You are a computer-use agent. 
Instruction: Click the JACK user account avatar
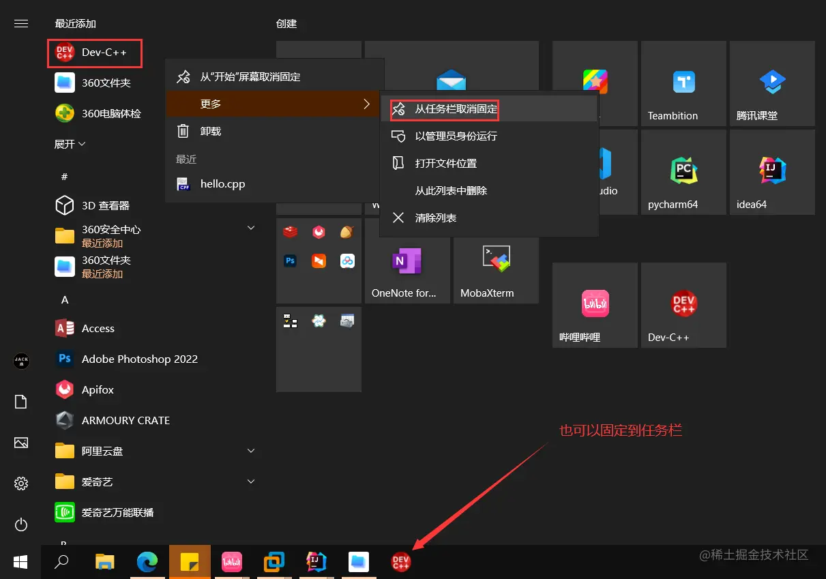point(21,361)
